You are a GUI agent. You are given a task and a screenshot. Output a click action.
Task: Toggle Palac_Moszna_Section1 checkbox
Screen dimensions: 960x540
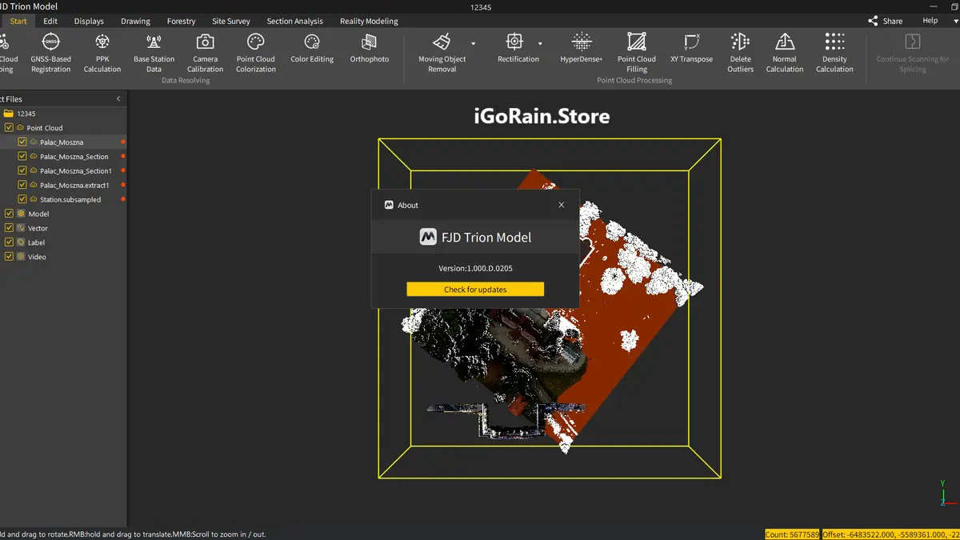point(22,170)
